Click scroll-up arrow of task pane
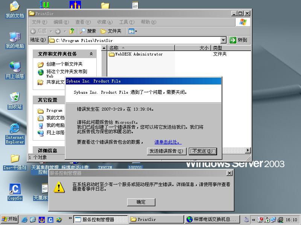Screen dimensions: 301x225 coord(104,48)
